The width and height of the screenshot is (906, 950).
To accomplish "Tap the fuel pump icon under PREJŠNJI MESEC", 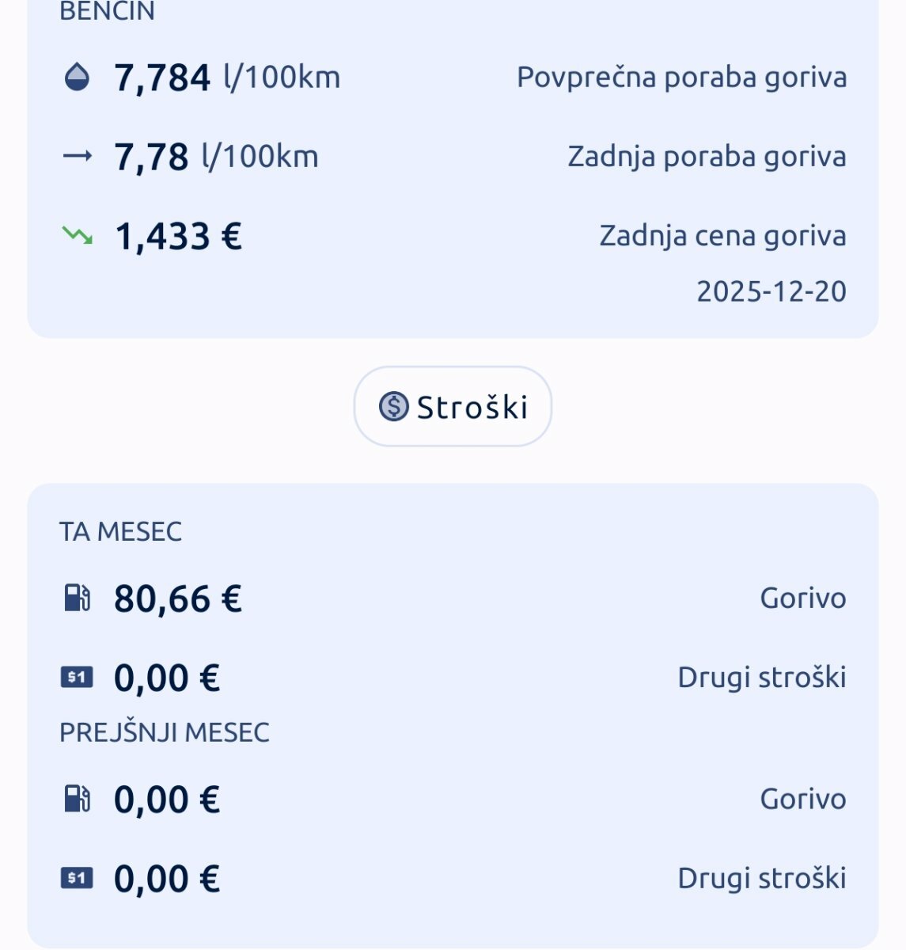I will [x=77, y=799].
